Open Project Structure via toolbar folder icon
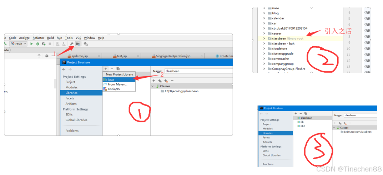Viewport: 383px width, 175px height. [x=77, y=44]
